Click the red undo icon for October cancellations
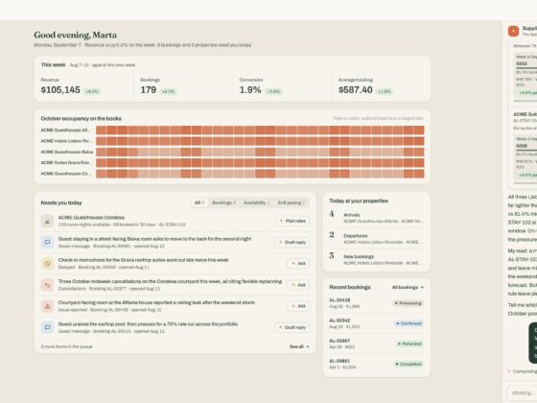 click(x=47, y=285)
